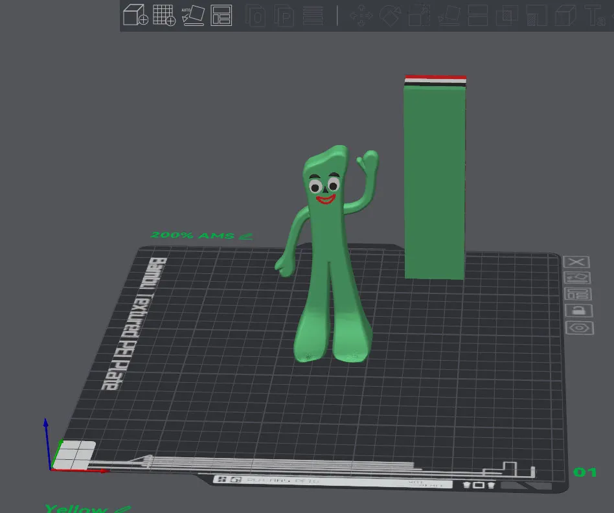Run Auto orient from the toolbar
The image size is (614, 513).
[x=193, y=16]
